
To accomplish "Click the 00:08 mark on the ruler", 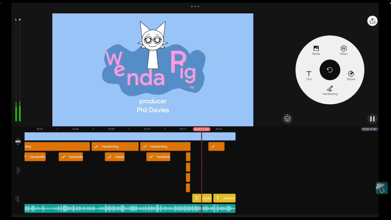I will [x=111, y=129].
